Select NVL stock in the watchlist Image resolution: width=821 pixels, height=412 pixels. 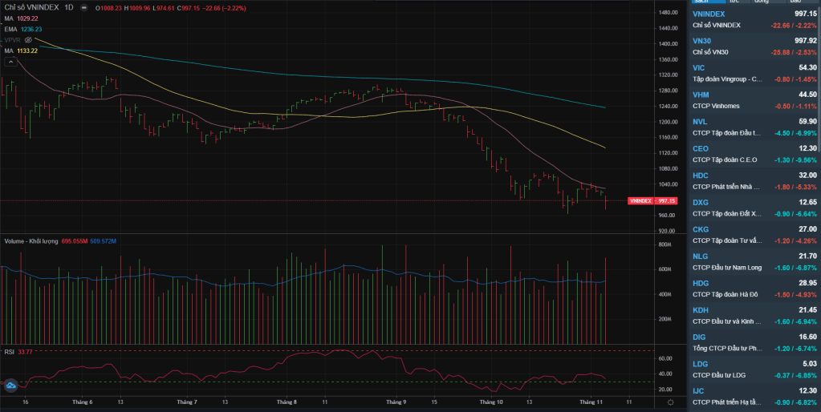point(754,127)
